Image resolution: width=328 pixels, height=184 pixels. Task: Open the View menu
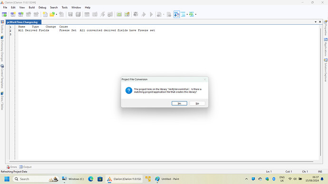click(22, 7)
